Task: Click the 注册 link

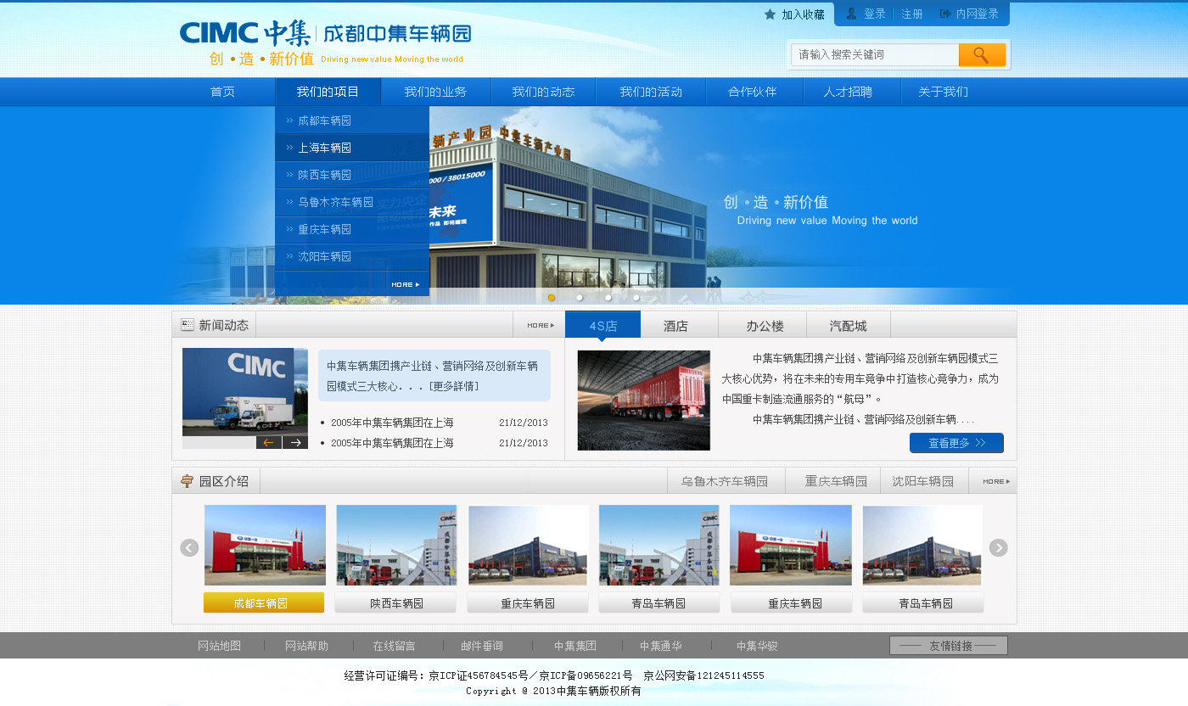Action: click(912, 14)
